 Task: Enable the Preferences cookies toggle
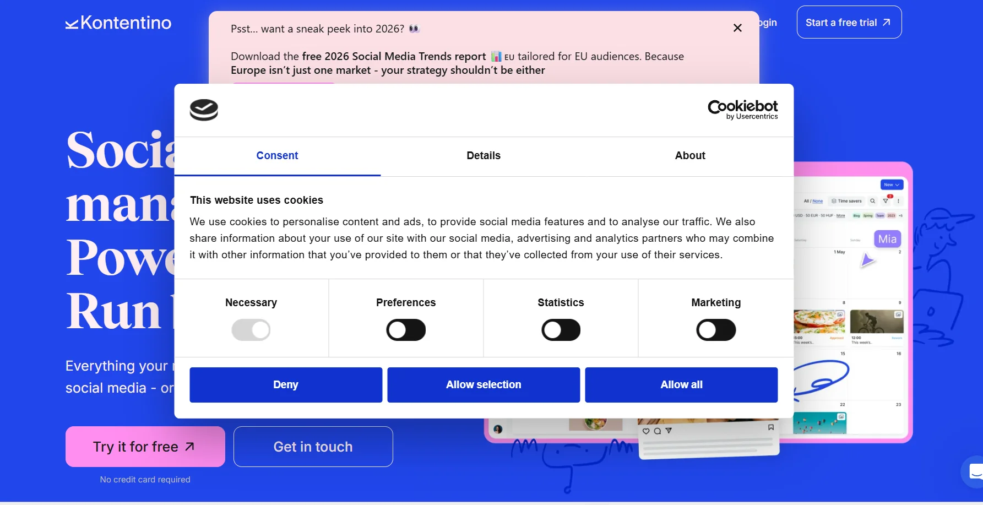pyautogui.click(x=406, y=330)
